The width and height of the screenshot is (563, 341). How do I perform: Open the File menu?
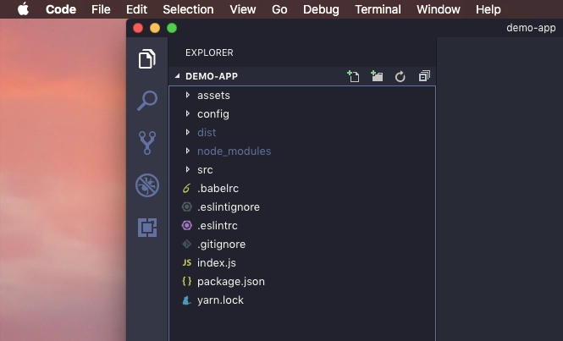101,9
